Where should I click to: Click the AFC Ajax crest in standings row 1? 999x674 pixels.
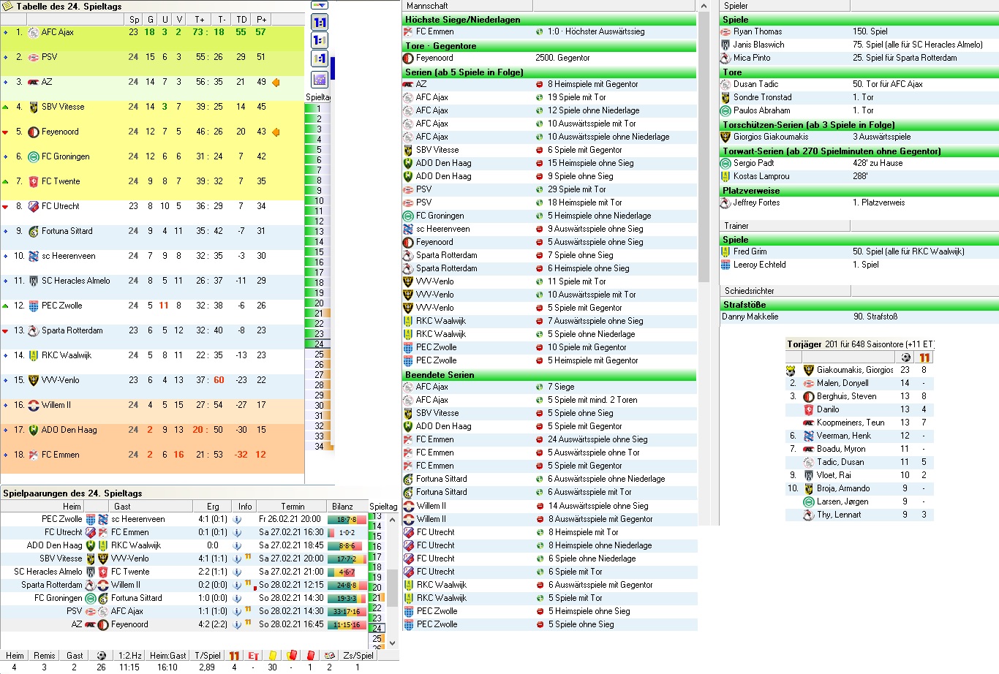(33, 33)
